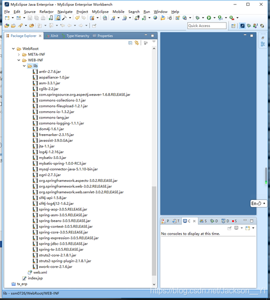
Task: Click the Collapse All icon in Package Explorer
Action: (130, 43)
